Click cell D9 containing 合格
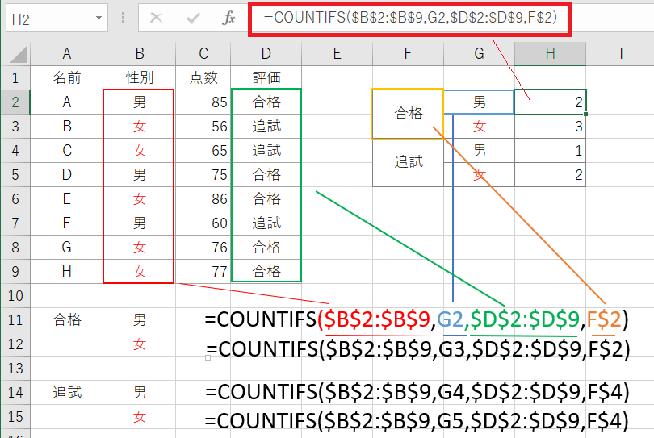Viewport: 654px width, 438px height. tap(266, 271)
